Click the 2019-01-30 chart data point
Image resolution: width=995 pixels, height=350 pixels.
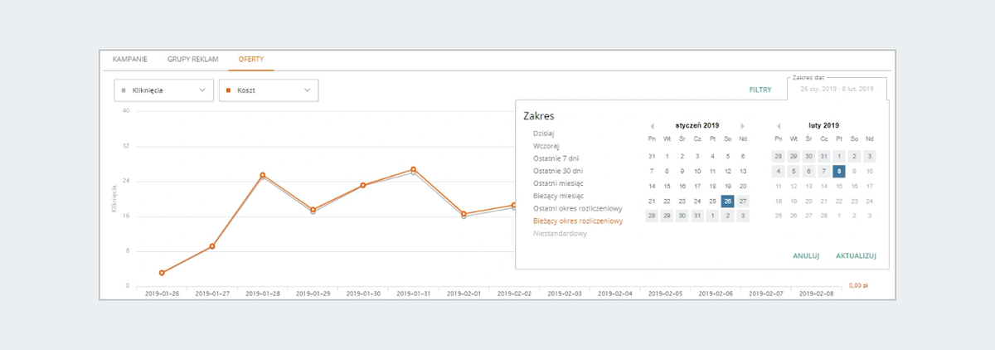coord(363,185)
